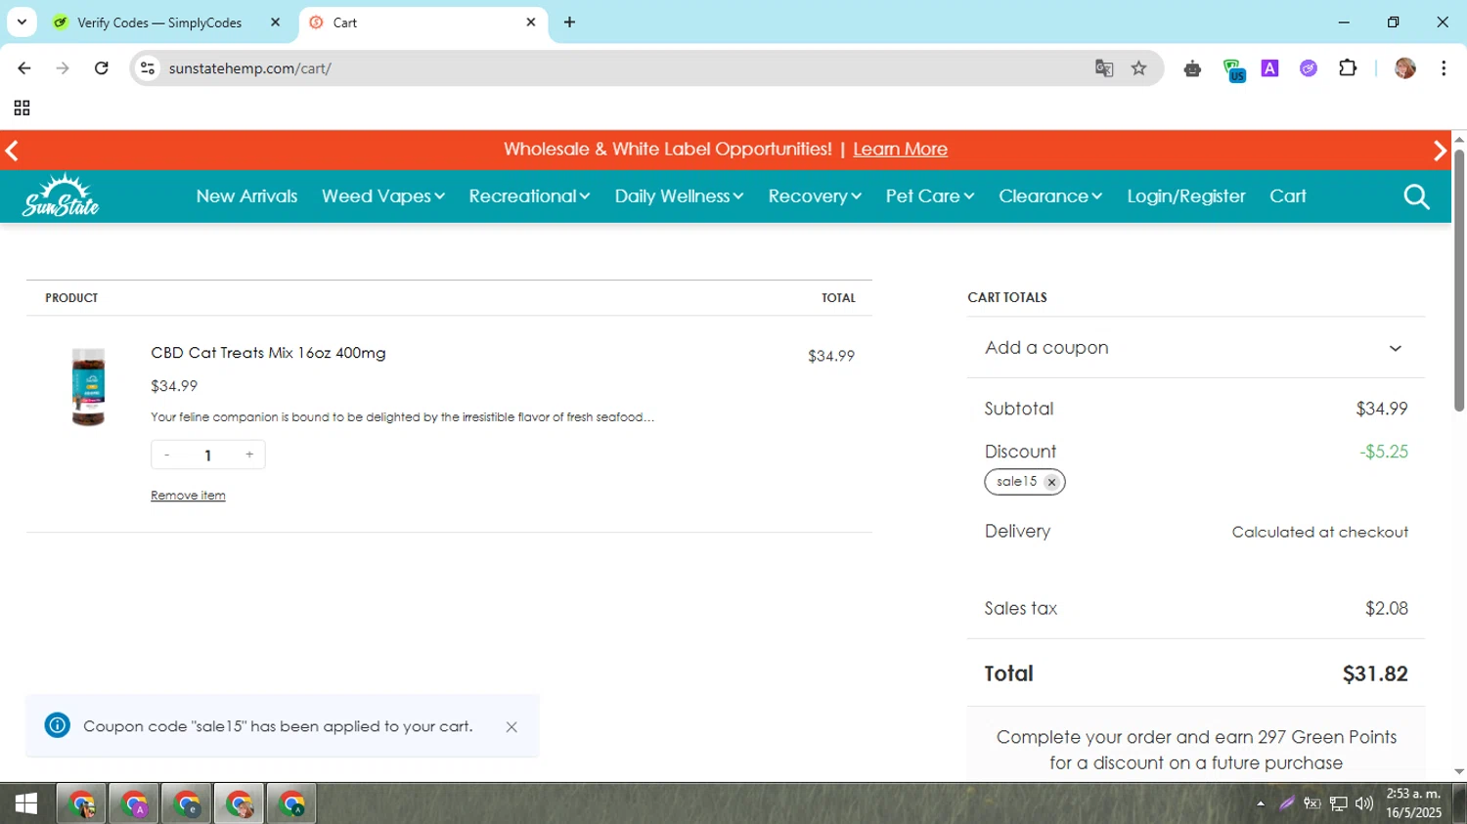Open network icon in system tray
This screenshot has width=1467, height=824.
(1338, 803)
